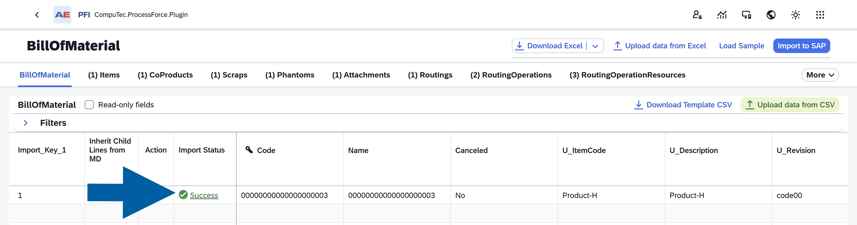
Task: Click the Load Sample link
Action: pos(741,46)
